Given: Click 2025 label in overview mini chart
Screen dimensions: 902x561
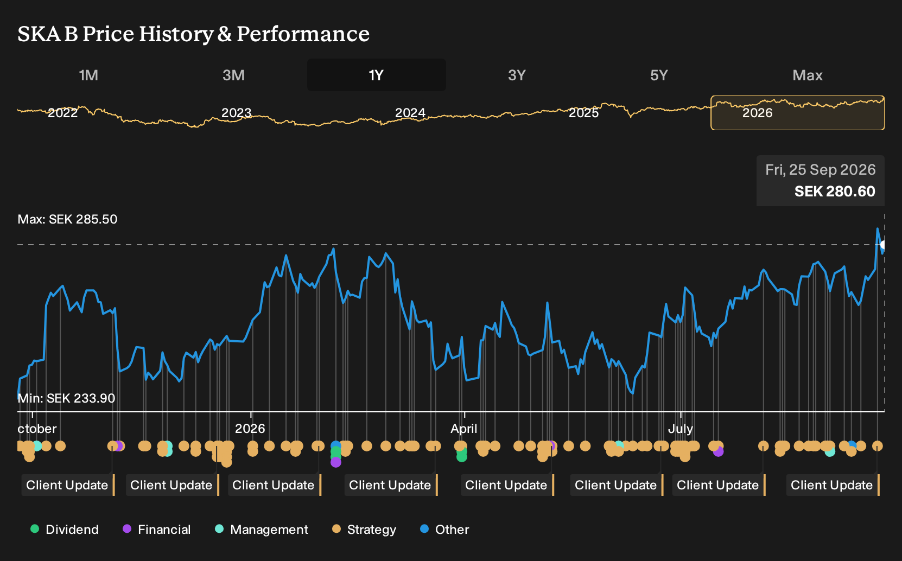Looking at the screenshot, I should point(583,113).
